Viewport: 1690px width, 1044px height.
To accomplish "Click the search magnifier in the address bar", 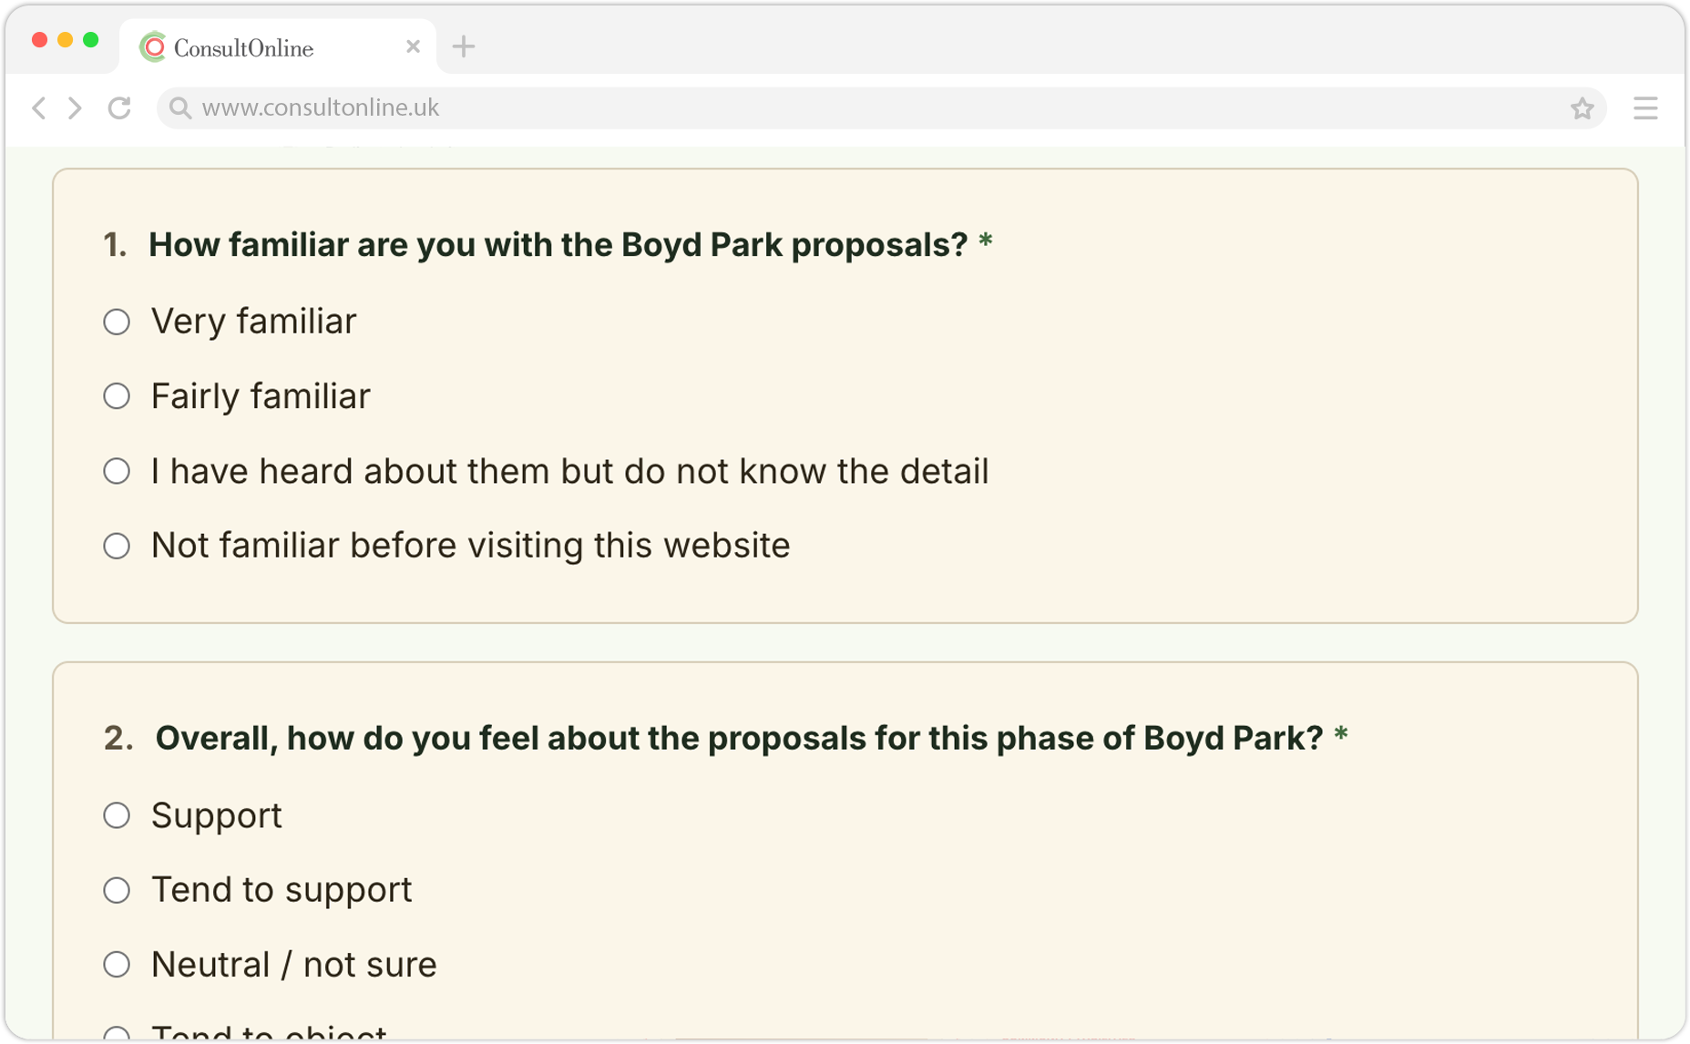I will [180, 108].
